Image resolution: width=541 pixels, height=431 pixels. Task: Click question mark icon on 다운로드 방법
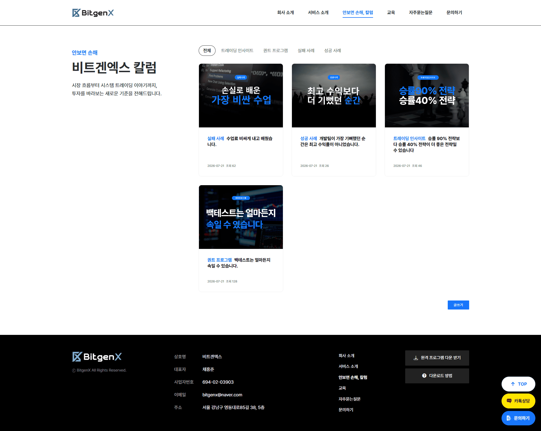(x=424, y=375)
